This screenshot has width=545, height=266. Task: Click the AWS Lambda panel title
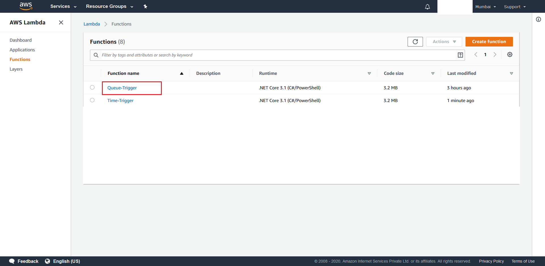click(28, 22)
